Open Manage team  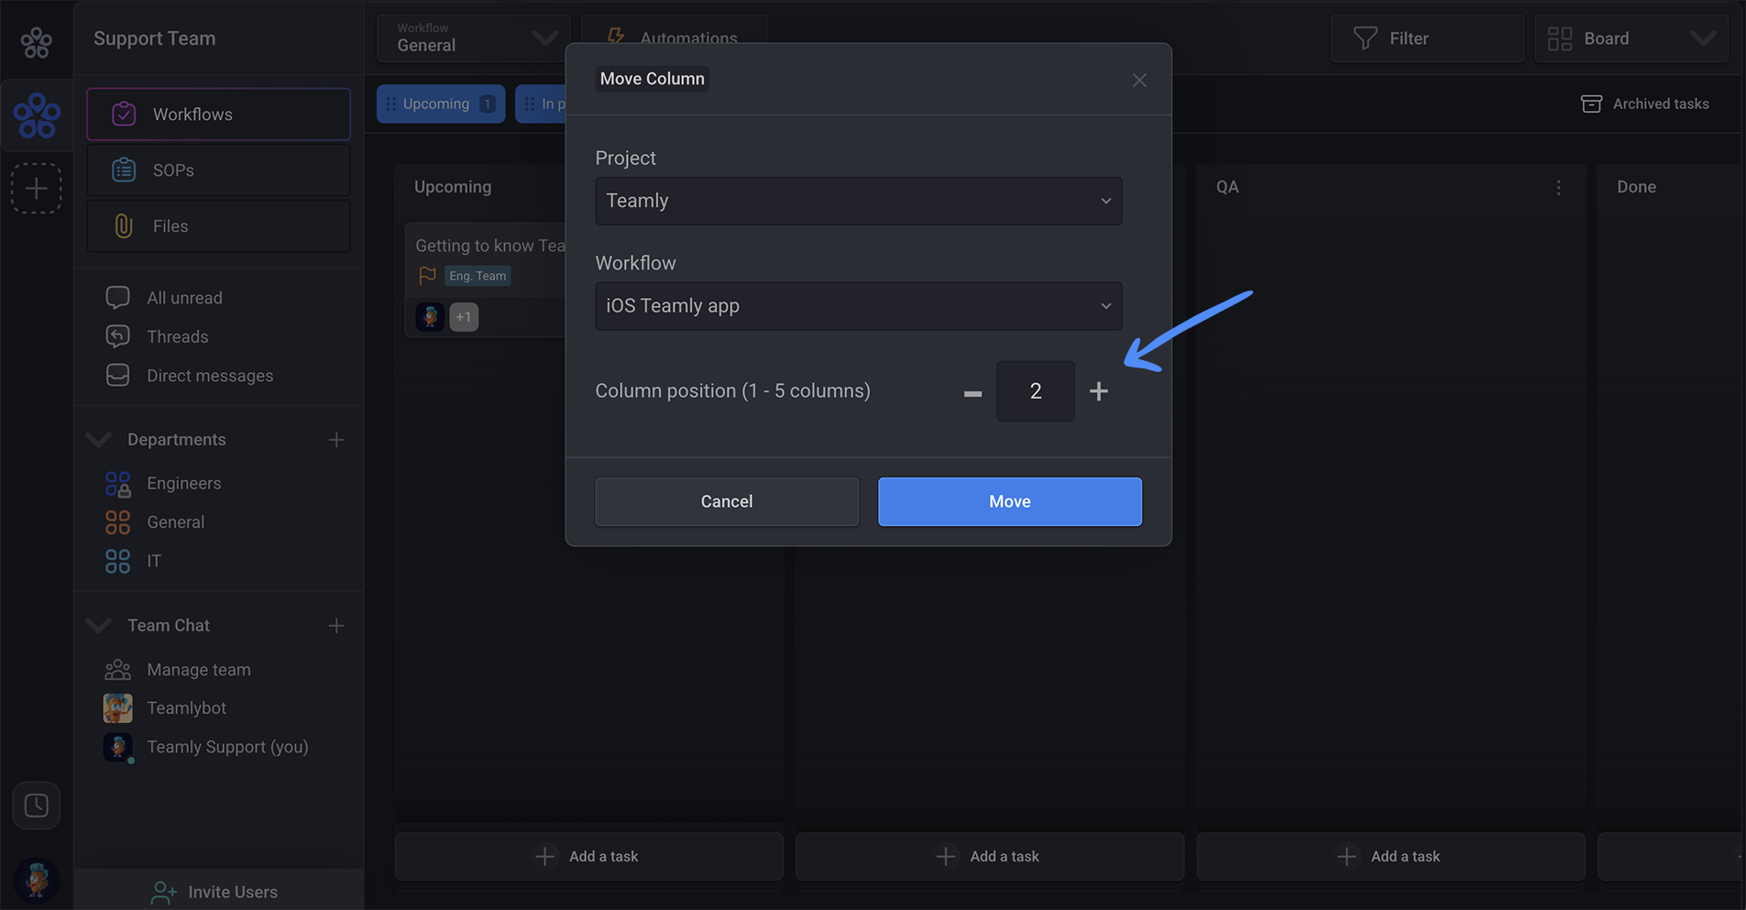198,670
